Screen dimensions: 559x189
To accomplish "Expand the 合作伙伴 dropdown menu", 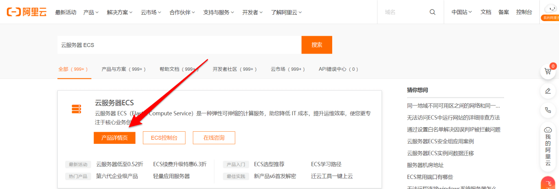I will 182,12.
